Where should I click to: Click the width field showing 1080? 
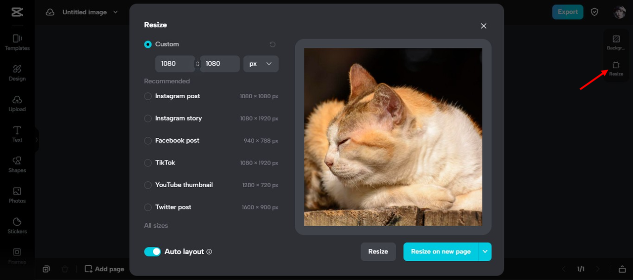point(175,64)
